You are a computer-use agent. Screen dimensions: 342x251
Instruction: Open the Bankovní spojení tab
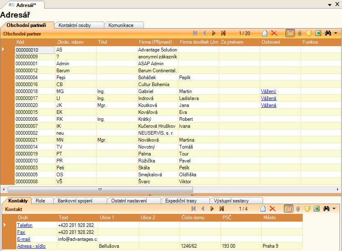pyautogui.click(x=75, y=201)
